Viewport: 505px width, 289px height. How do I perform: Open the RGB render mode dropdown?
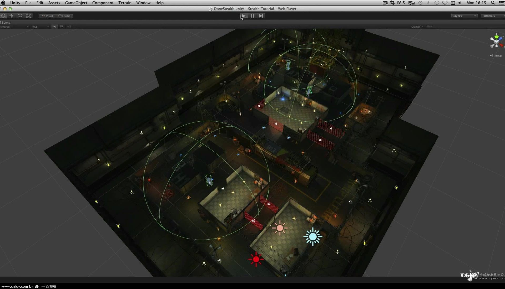pos(41,27)
